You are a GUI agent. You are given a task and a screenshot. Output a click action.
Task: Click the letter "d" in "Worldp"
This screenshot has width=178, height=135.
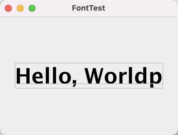(x=143, y=76)
